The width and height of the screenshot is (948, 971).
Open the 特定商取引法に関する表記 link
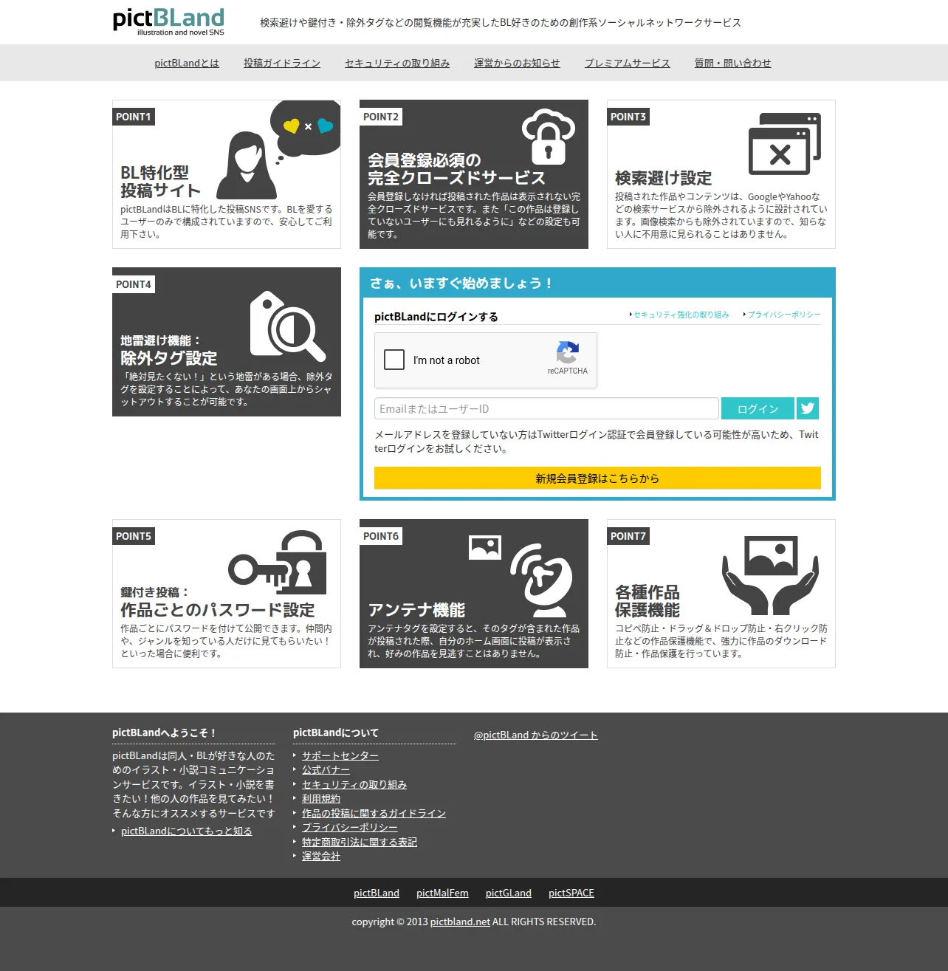click(360, 842)
